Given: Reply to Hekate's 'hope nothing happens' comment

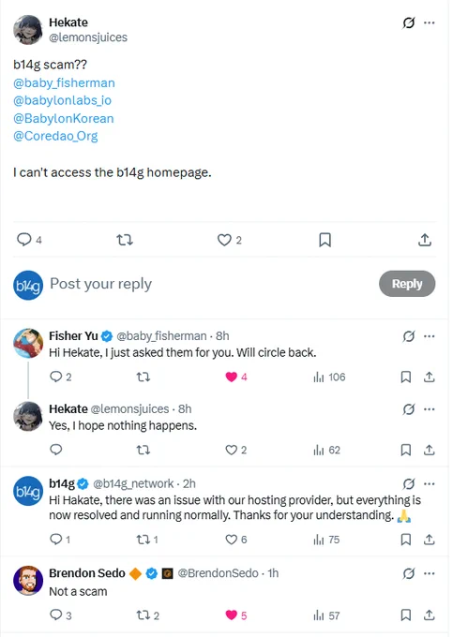Looking at the screenshot, I should point(55,450).
